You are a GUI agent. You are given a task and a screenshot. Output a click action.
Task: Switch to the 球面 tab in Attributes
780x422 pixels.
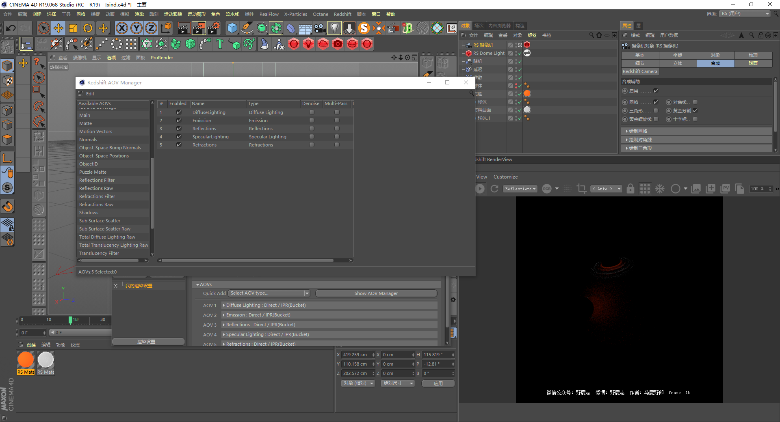[x=753, y=63]
